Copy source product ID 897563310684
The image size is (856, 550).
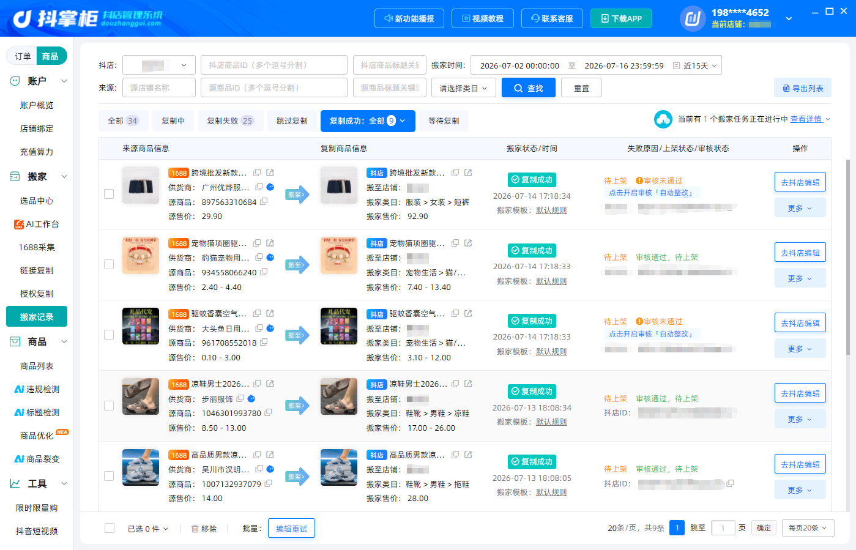click(x=264, y=202)
